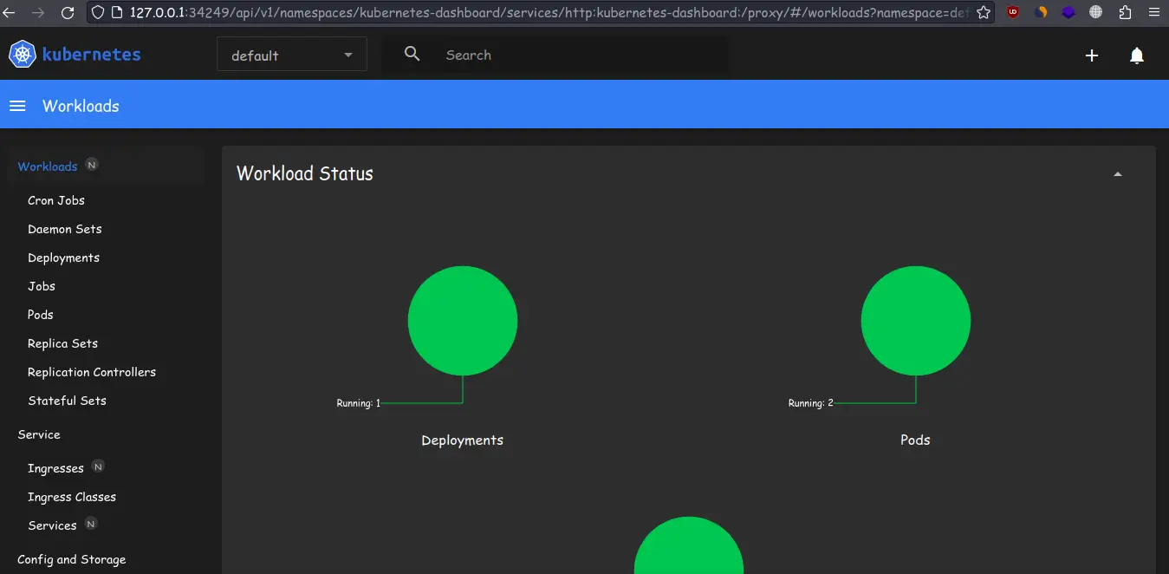Bookmark page with star icon
The height and width of the screenshot is (574, 1169).
coord(984,13)
